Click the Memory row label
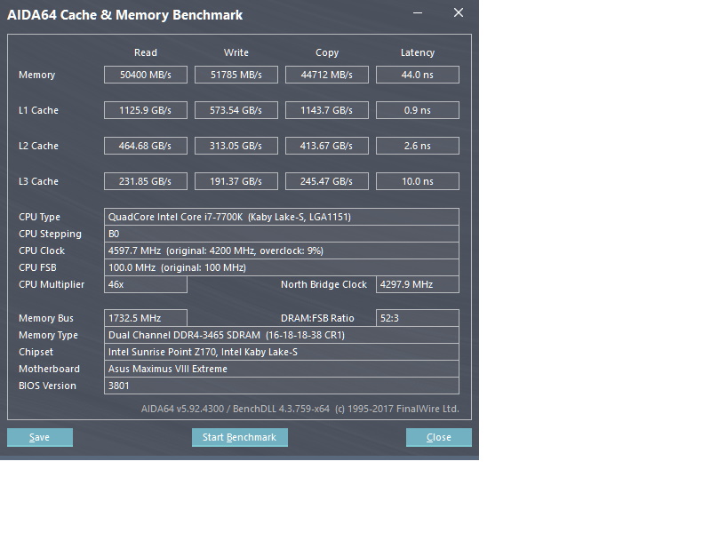 (36, 75)
